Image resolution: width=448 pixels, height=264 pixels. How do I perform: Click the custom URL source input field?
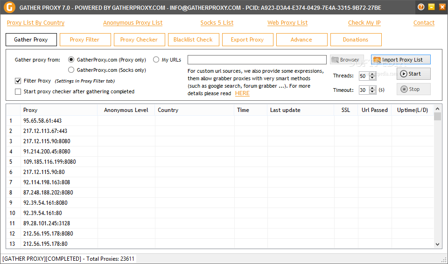click(257, 60)
